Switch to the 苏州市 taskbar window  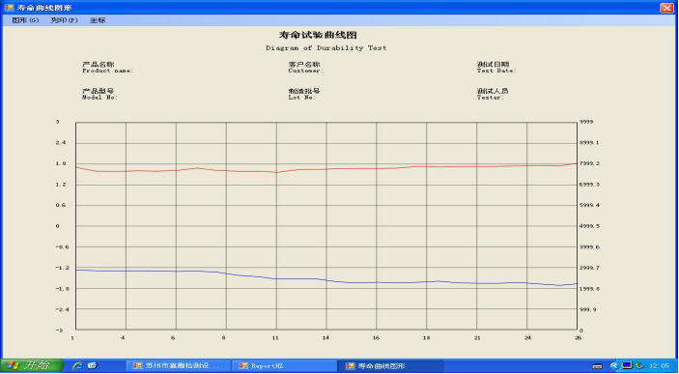(x=178, y=366)
